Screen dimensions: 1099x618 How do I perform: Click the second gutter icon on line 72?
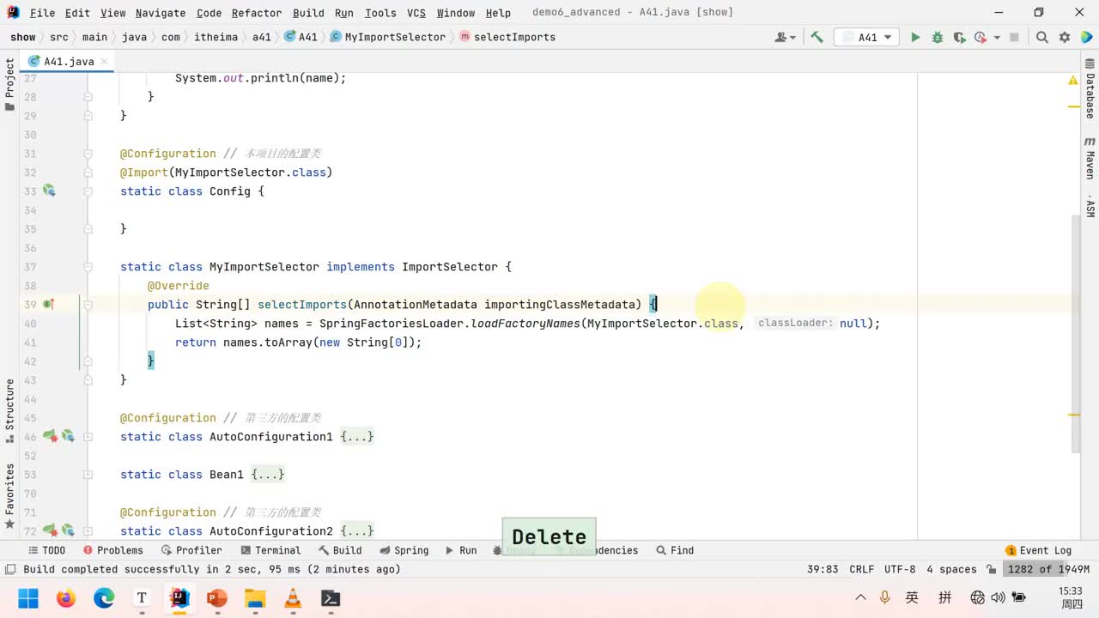click(68, 530)
